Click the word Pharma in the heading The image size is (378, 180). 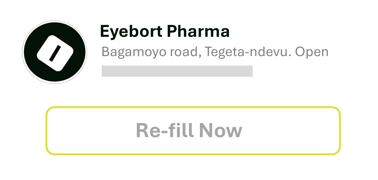[198, 31]
